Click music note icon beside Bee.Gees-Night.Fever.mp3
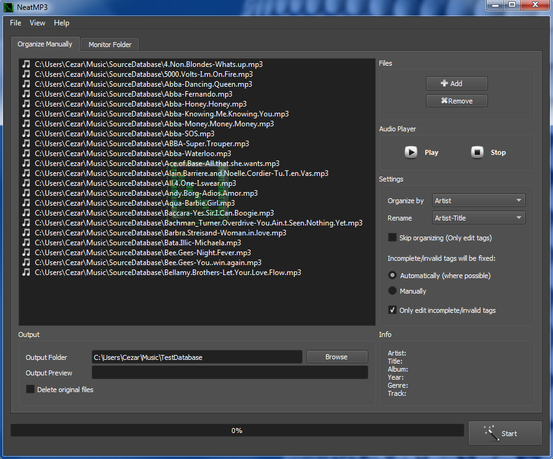Viewport: 553px width, 459px height. pyautogui.click(x=26, y=252)
